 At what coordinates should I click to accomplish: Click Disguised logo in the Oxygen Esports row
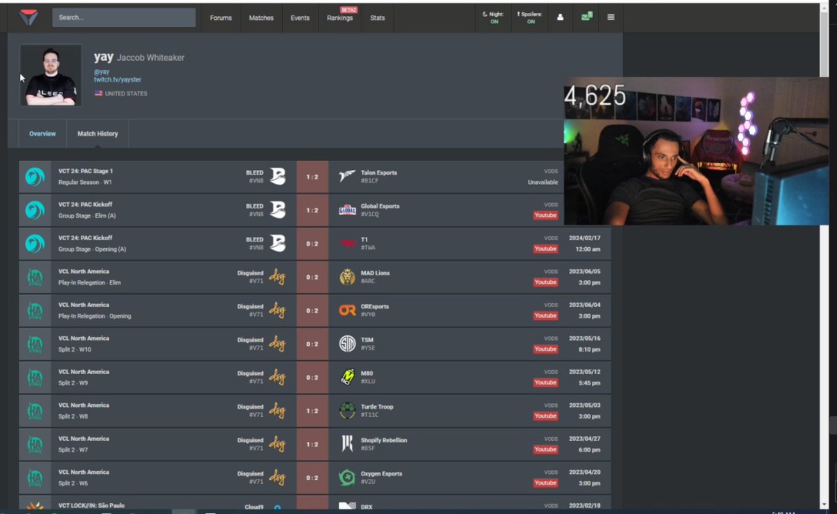278,478
